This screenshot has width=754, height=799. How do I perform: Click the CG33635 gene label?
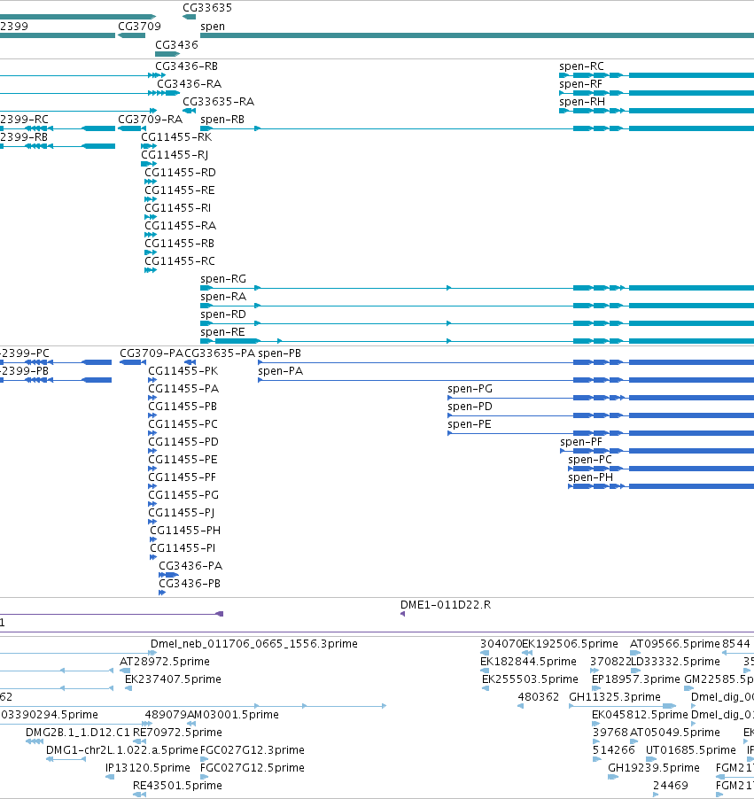pyautogui.click(x=207, y=8)
